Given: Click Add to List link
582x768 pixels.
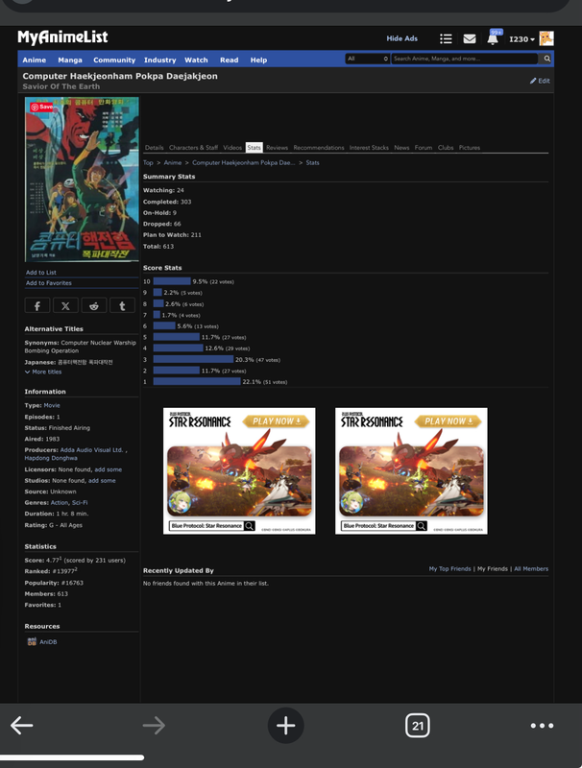Looking at the screenshot, I should point(41,273).
